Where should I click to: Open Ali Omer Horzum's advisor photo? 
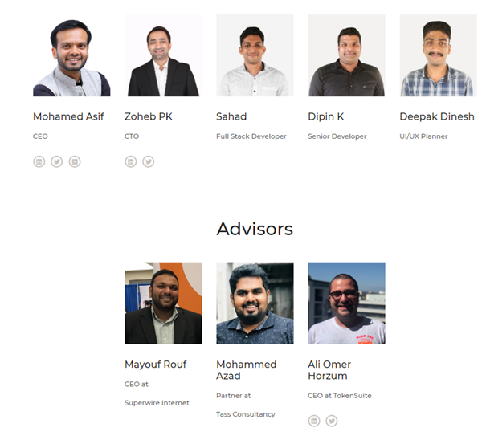[x=346, y=303]
